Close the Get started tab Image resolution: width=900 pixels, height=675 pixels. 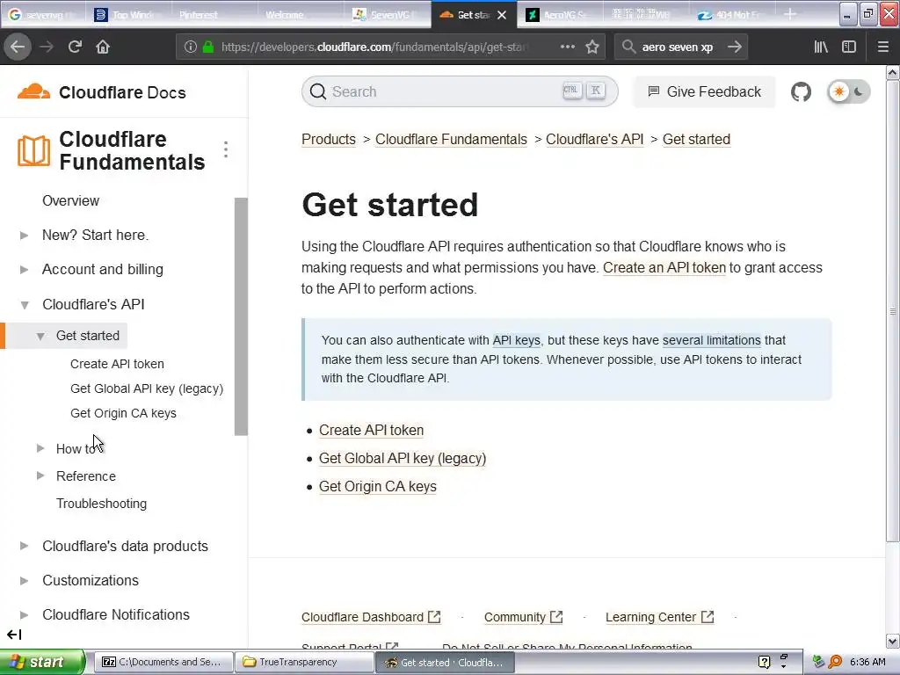tap(502, 15)
